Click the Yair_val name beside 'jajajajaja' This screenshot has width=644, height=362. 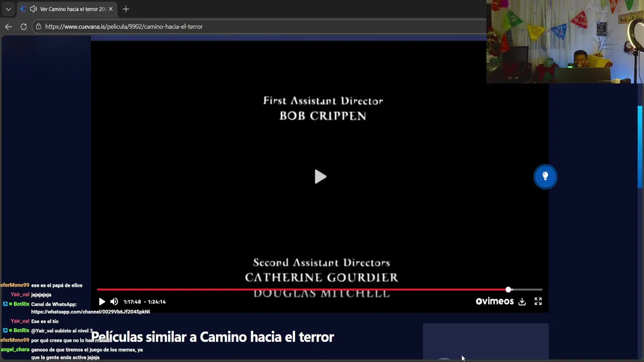pyautogui.click(x=20, y=295)
